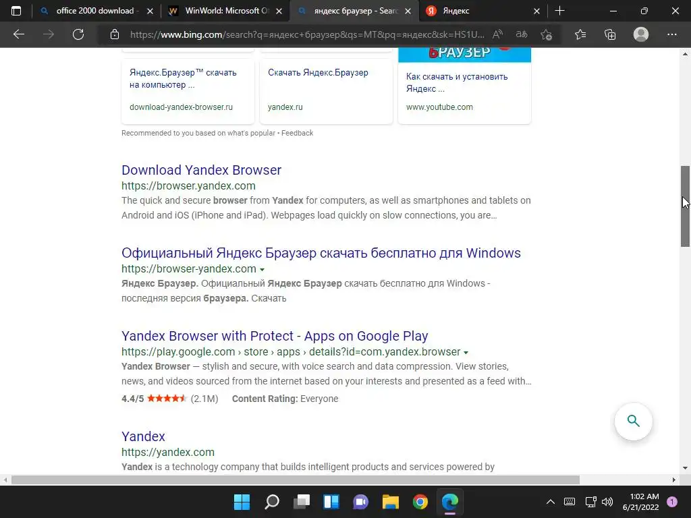
Task: Open Яндекс.Браузер скачать на компьютер card
Action: 188,91
